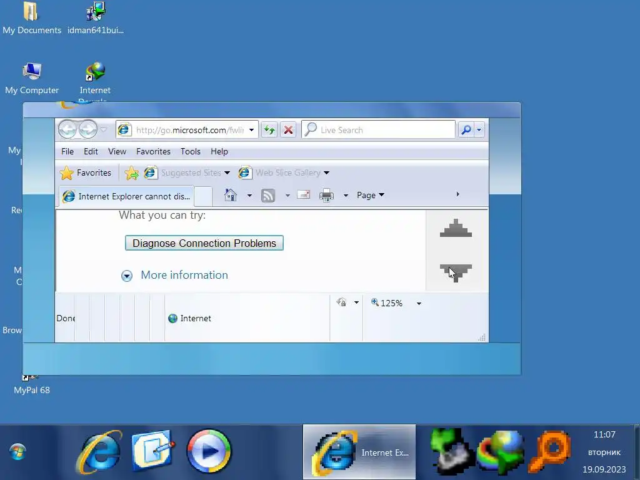Open the recent pages arrow beside Forward
The width and height of the screenshot is (640, 480).
click(x=104, y=130)
